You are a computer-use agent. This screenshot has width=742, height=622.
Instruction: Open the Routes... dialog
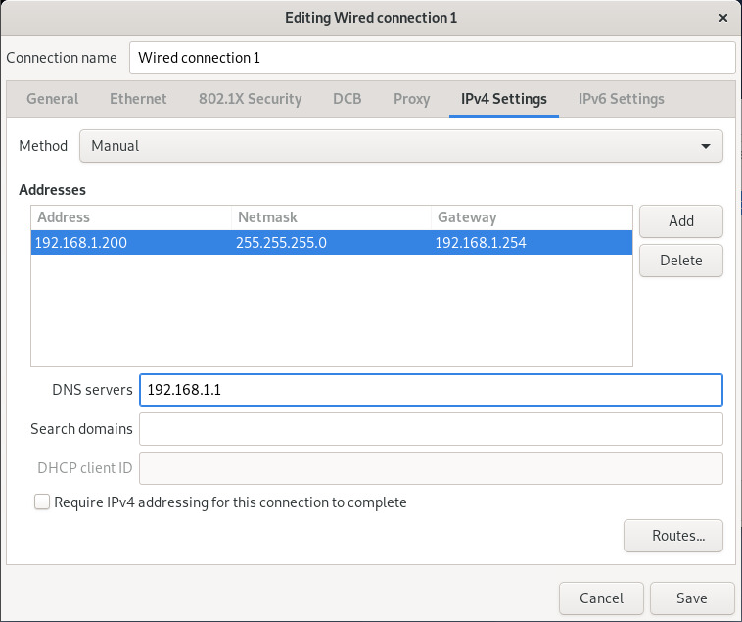point(672,536)
